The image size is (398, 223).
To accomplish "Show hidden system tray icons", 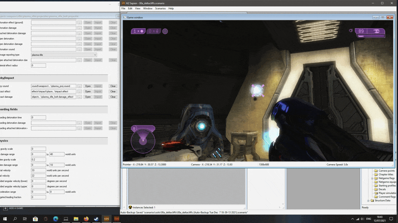I will pyautogui.click(x=352, y=219).
